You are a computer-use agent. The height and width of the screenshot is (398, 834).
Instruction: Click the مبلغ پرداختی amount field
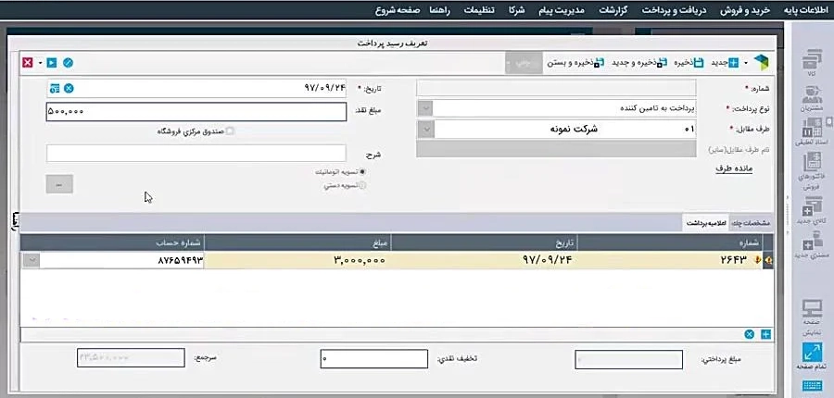tap(628, 359)
